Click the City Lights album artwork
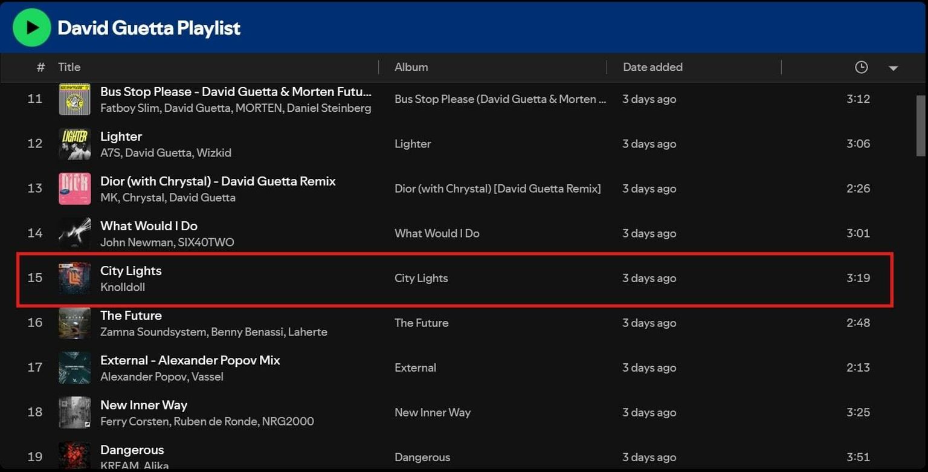 (74, 278)
